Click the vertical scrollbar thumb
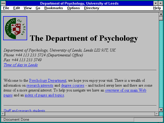Screen dimensions: 164x123 (161, 18)
